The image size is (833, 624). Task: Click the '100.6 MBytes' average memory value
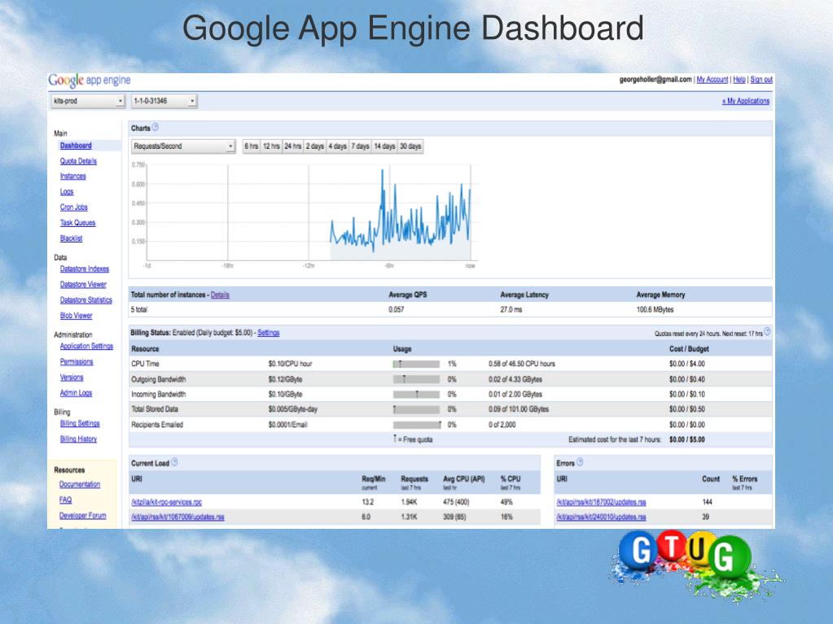click(x=655, y=309)
